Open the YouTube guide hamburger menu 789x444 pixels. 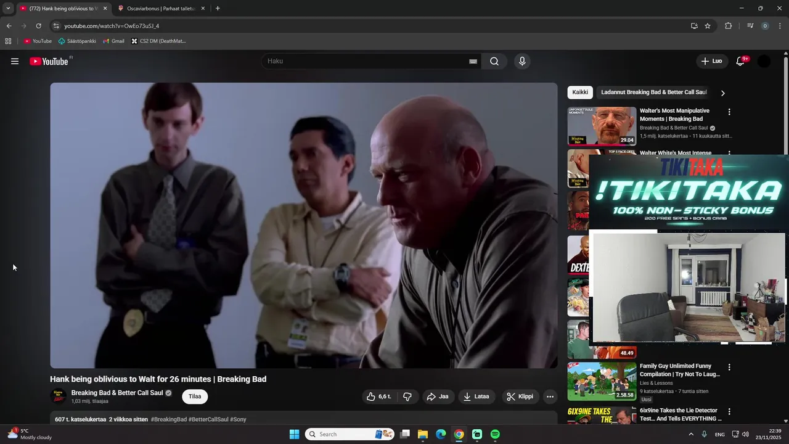(x=15, y=61)
